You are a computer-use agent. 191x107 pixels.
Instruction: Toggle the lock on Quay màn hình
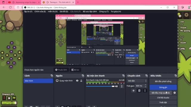[81, 81]
